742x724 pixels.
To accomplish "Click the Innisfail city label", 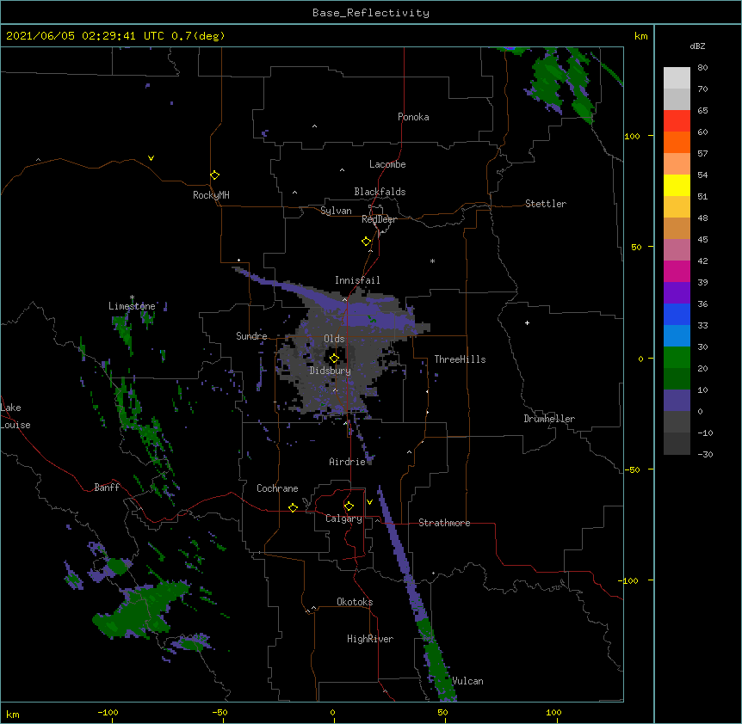I will point(357,280).
